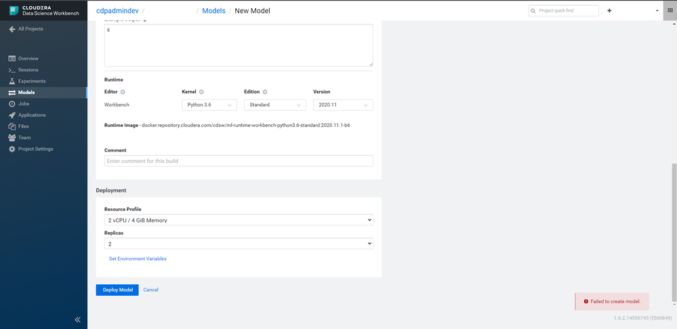Screen dimensions: 677x329
Task: Open the Resource Profile select box
Action: click(239, 220)
